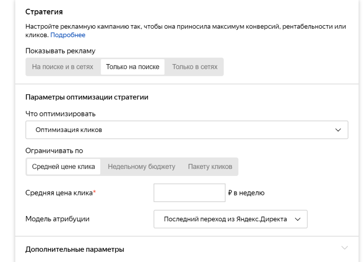Image resolution: width=363 pixels, height=262 pixels.
Task: Expand section using 'Дополнительные параметры' chevron
Action: pyautogui.click(x=345, y=248)
